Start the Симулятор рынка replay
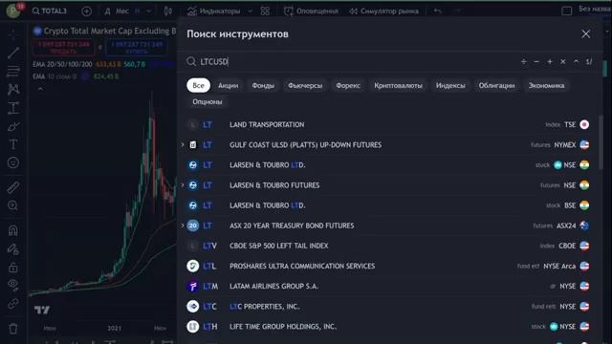This screenshot has width=612, height=344. (384, 11)
